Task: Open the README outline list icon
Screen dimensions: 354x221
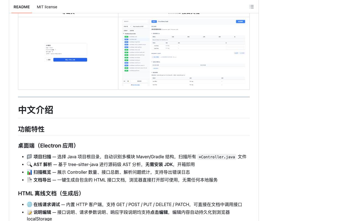Action: [x=251, y=7]
